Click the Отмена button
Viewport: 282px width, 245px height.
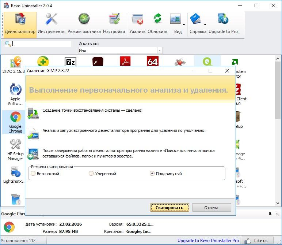211,208
